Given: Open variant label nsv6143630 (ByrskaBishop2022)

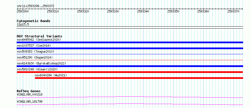Looking at the screenshot, I should click(41, 63).
